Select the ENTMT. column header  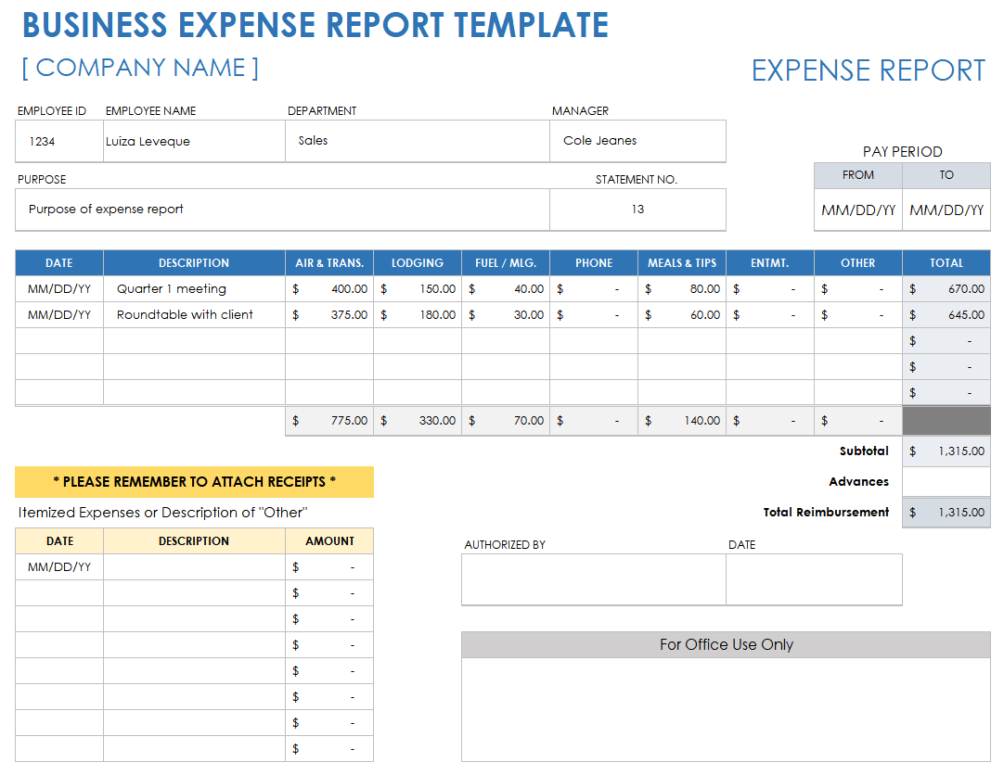tap(769, 262)
